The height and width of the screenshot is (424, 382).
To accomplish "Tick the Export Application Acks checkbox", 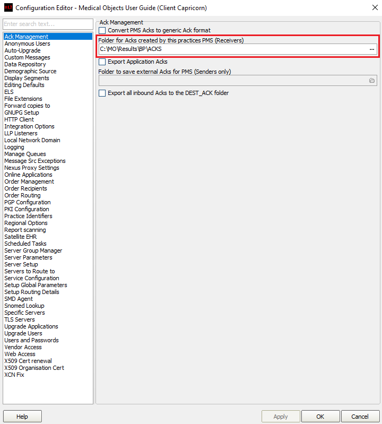I will coord(102,62).
